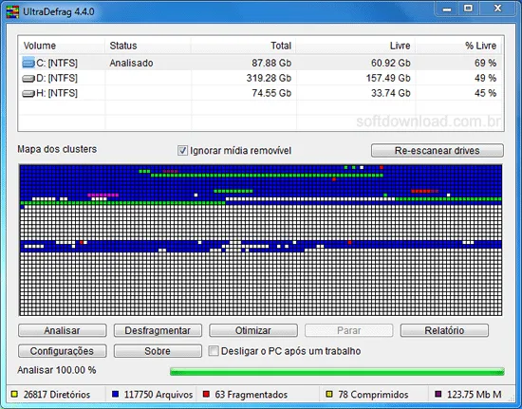Start analysis with the Analisar button

63,330
